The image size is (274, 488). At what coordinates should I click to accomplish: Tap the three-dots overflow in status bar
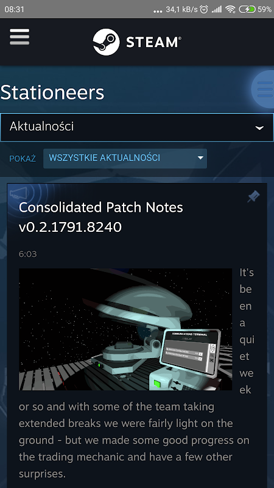[158, 11]
